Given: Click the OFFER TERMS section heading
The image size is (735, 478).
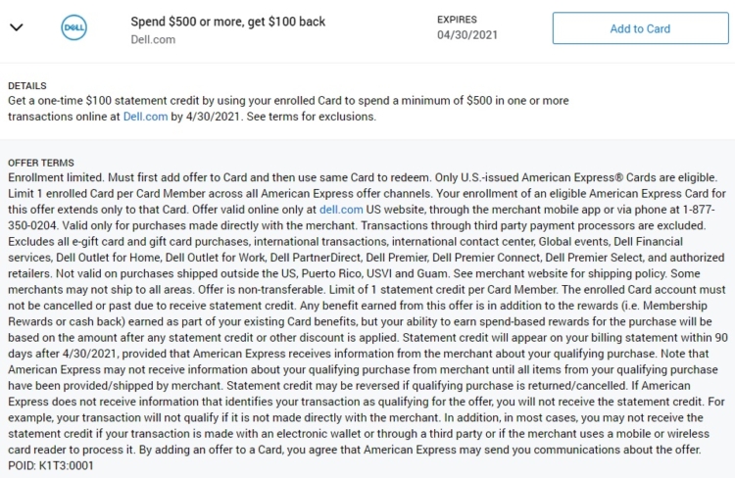Looking at the screenshot, I should click(x=41, y=163).
